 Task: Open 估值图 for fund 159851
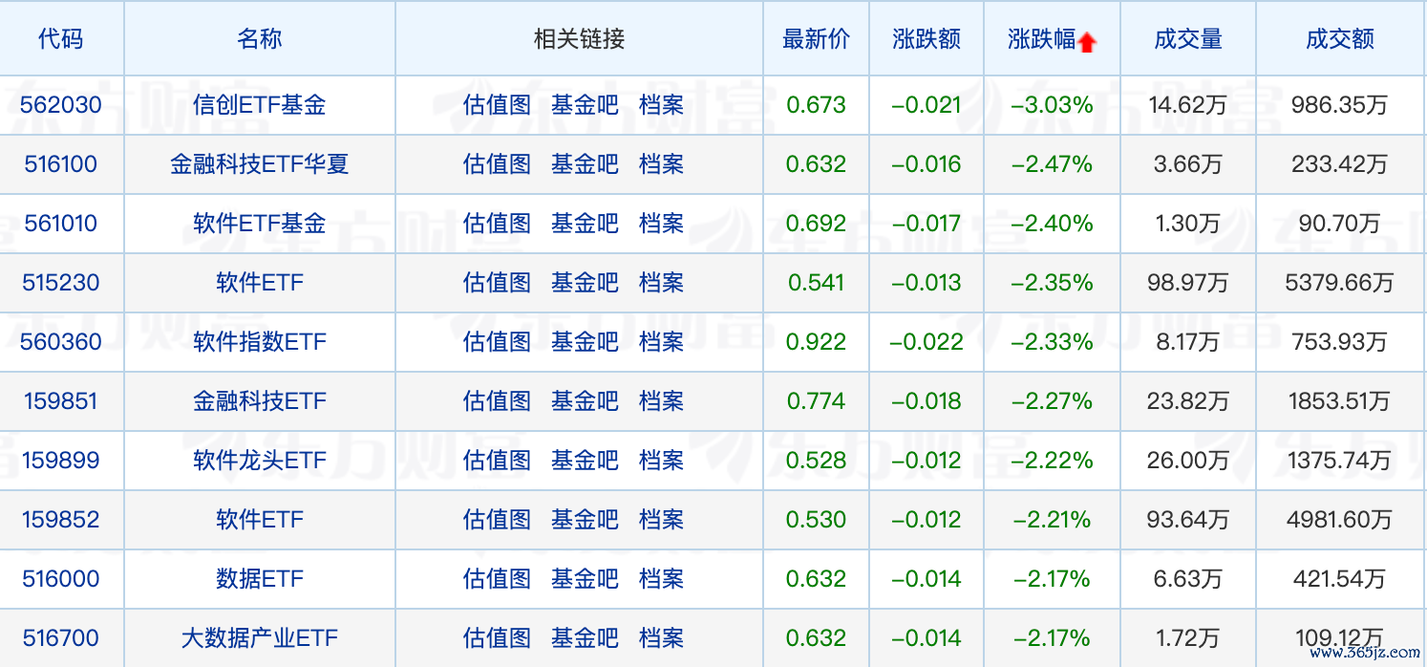tap(496, 401)
